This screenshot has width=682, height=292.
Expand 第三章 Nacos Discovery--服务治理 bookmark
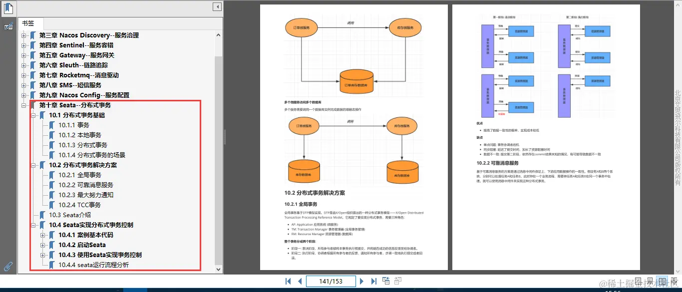(24, 35)
